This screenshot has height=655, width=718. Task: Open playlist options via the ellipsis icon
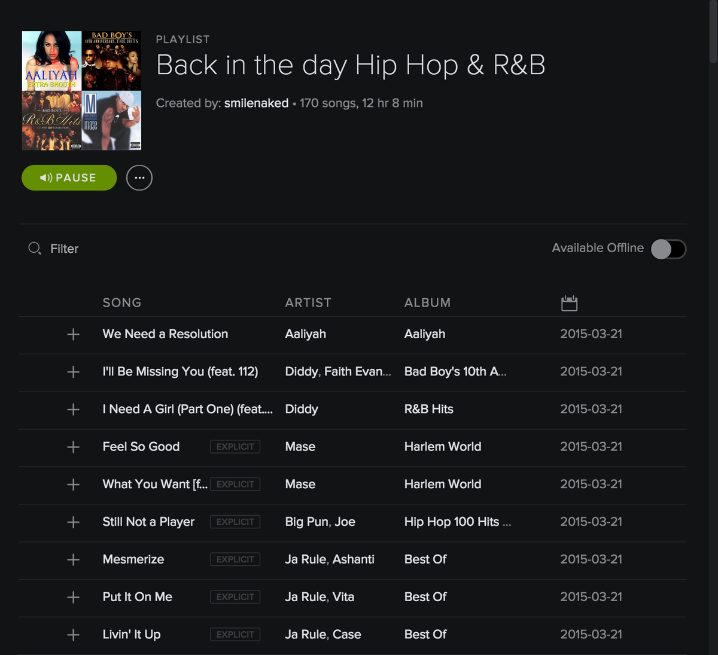pos(139,177)
